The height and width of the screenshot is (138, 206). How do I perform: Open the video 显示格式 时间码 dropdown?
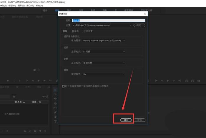pyautogui.click(x=104, y=52)
